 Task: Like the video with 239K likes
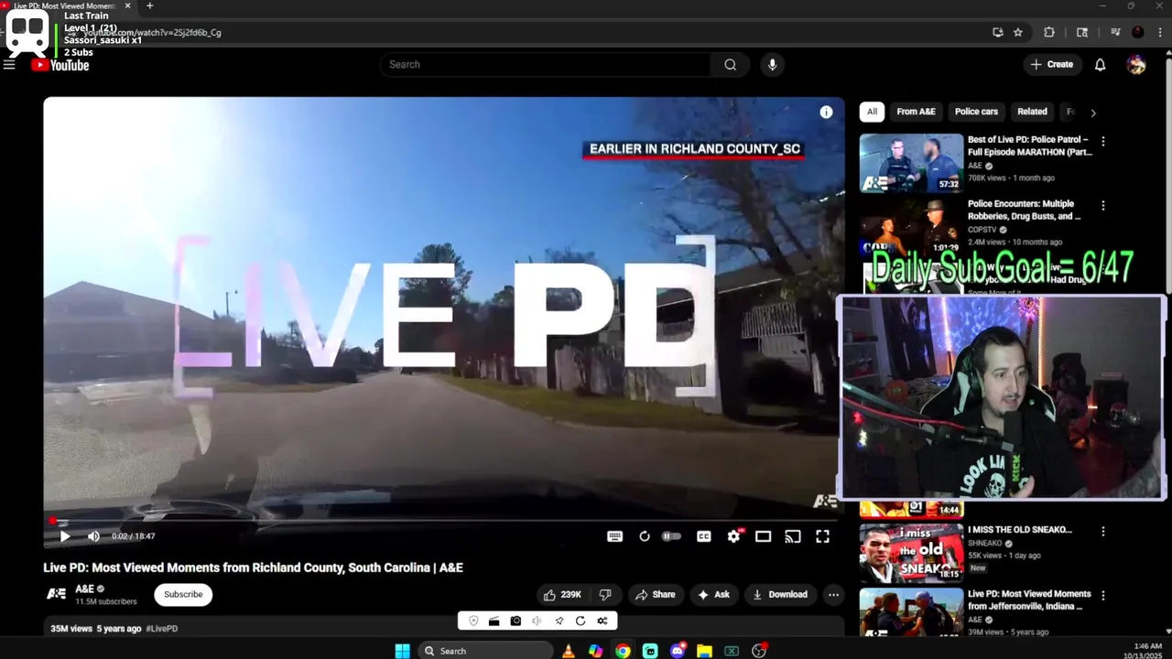(x=562, y=595)
